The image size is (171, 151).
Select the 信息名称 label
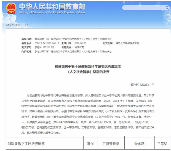pos(27,39)
